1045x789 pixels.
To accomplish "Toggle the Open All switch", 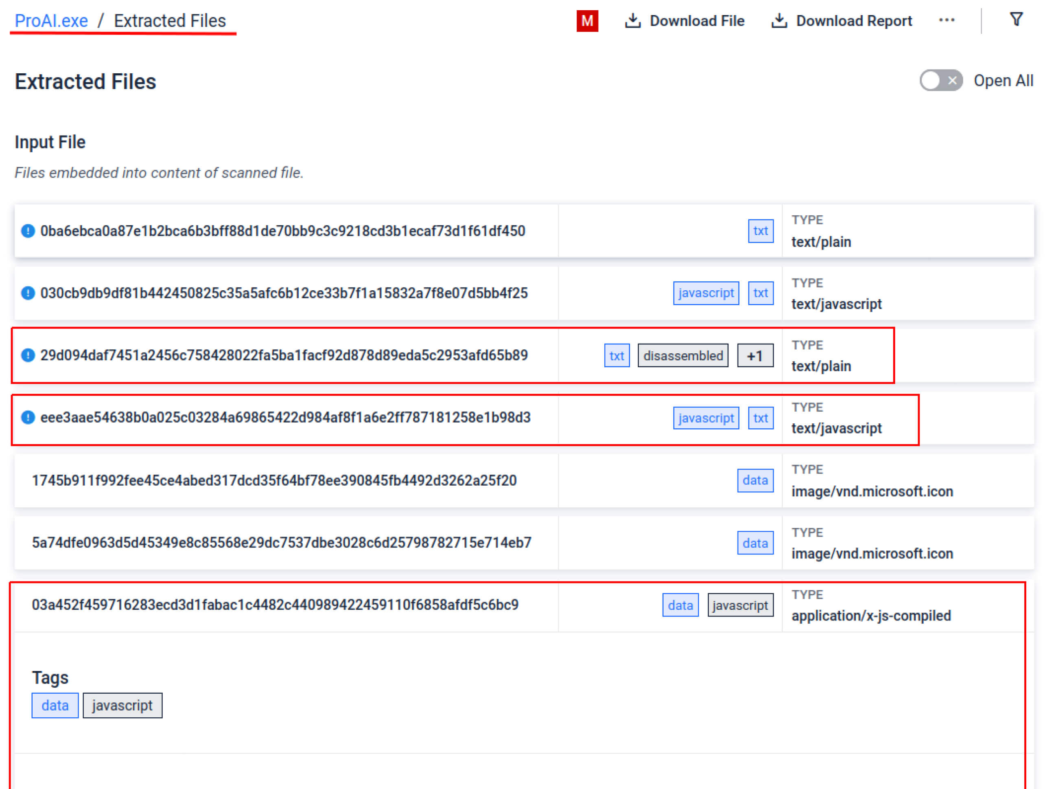I will [x=940, y=80].
